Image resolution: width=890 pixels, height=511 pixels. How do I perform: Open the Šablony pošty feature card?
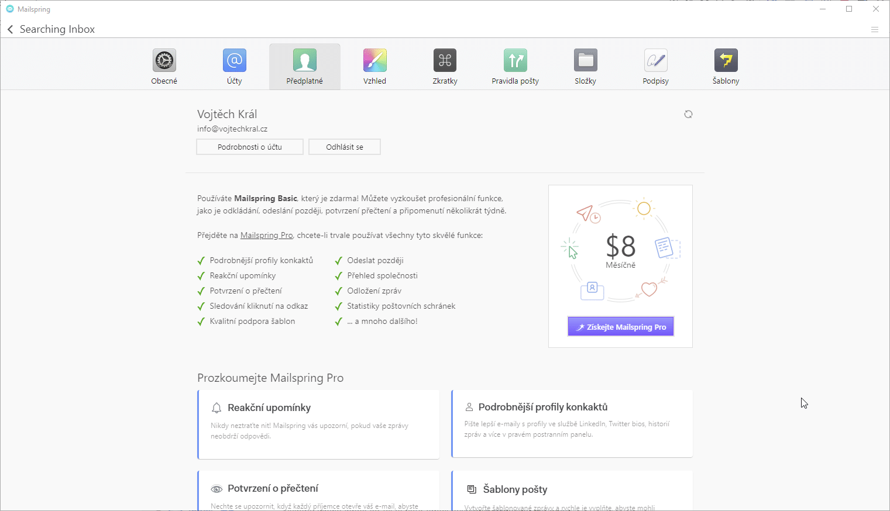[x=572, y=491]
